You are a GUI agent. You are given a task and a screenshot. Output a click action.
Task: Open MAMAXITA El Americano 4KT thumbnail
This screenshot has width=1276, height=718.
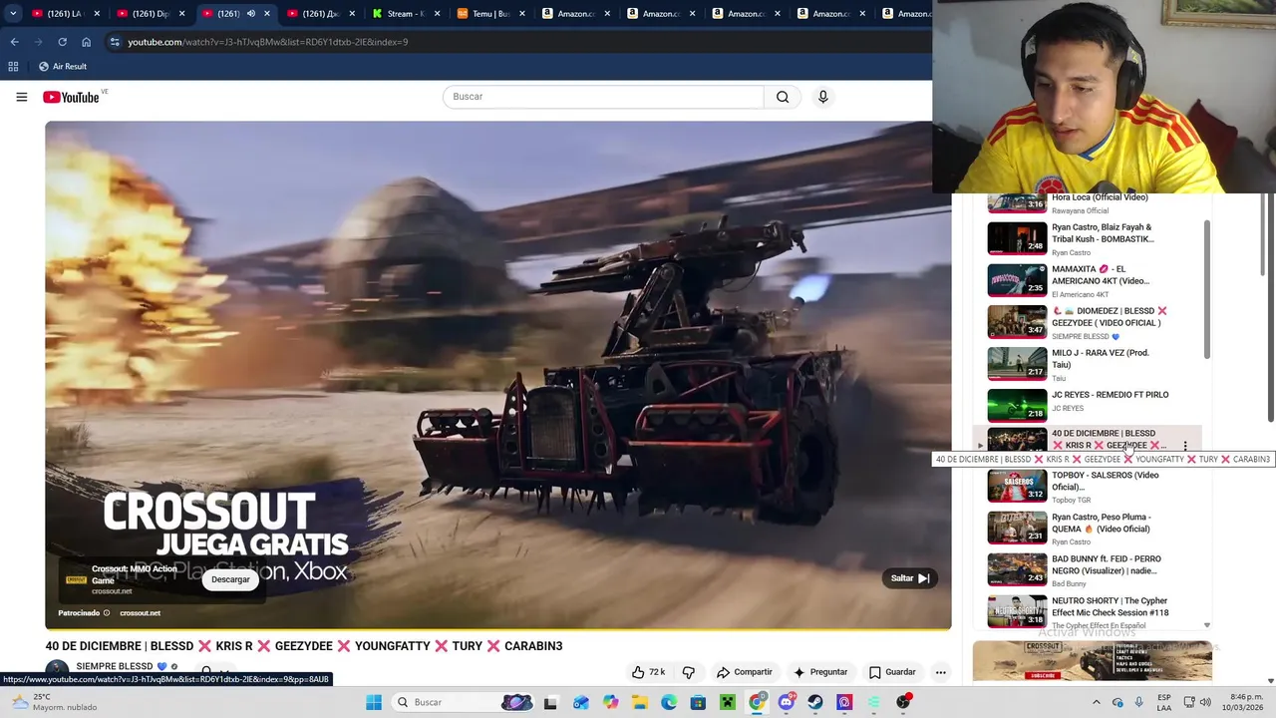click(x=1017, y=280)
